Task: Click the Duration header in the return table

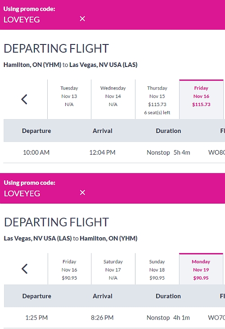Action: [x=168, y=296]
